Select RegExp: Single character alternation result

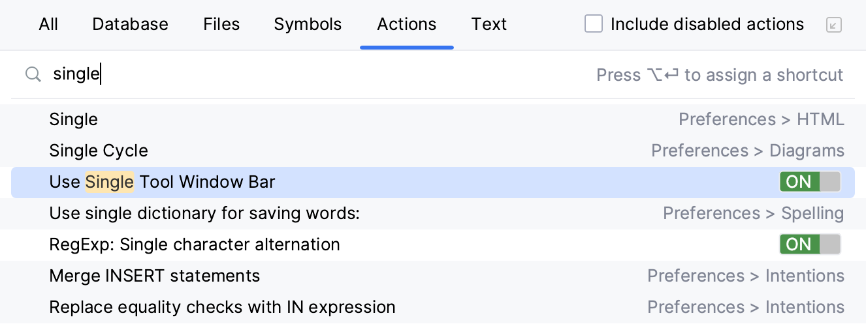(x=195, y=244)
